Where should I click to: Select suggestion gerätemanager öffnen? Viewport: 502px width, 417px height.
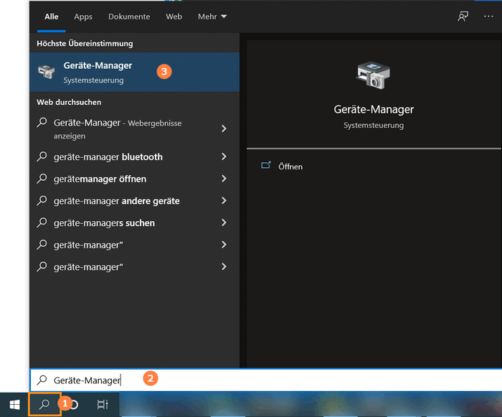tap(100, 179)
